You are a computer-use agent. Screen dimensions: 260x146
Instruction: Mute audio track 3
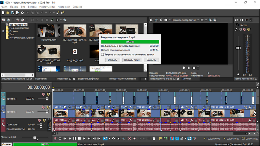(39, 120)
